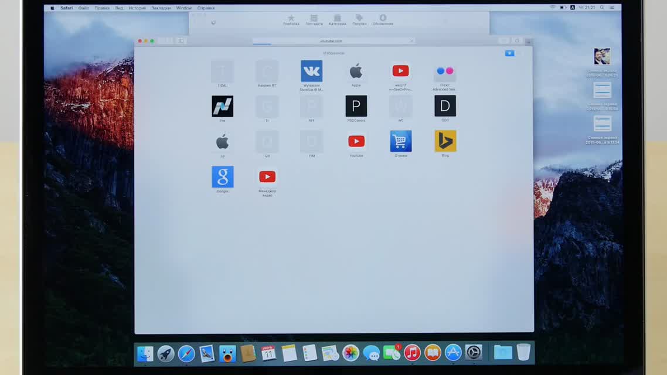Add a new Safari tab
This screenshot has height=375, width=667.
click(x=528, y=41)
